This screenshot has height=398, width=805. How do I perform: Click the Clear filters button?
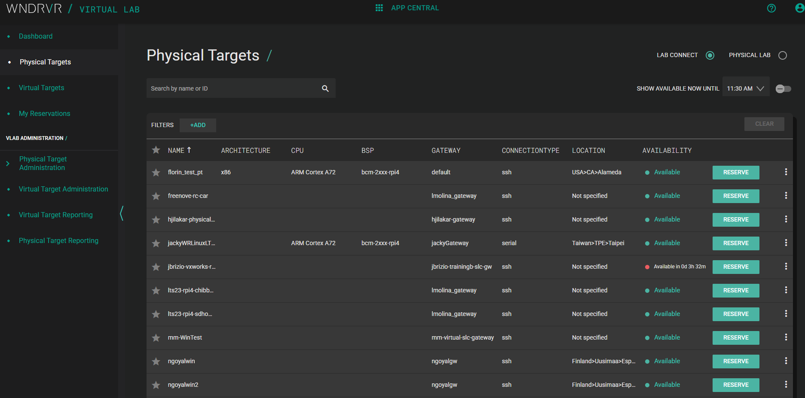click(x=764, y=124)
